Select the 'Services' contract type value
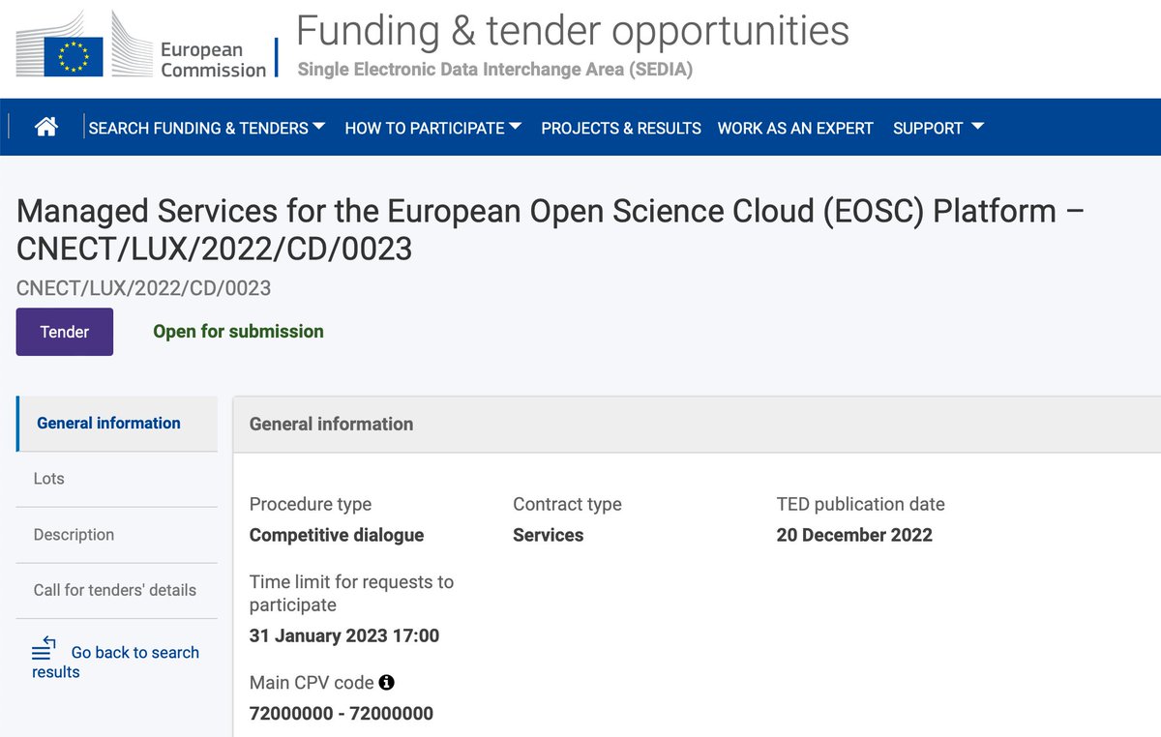The height and width of the screenshot is (737, 1161). [549, 535]
